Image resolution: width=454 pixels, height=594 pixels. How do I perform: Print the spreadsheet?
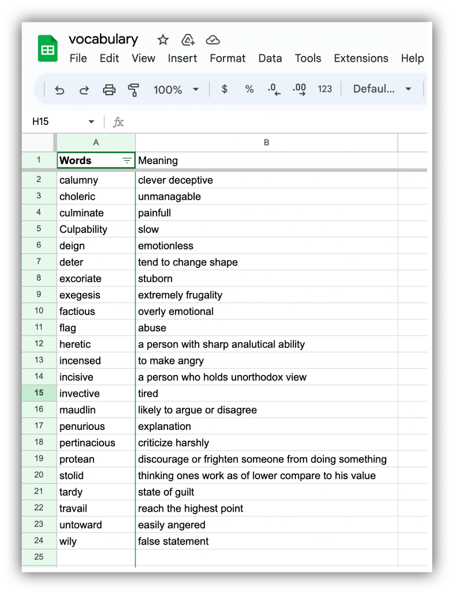click(x=109, y=90)
